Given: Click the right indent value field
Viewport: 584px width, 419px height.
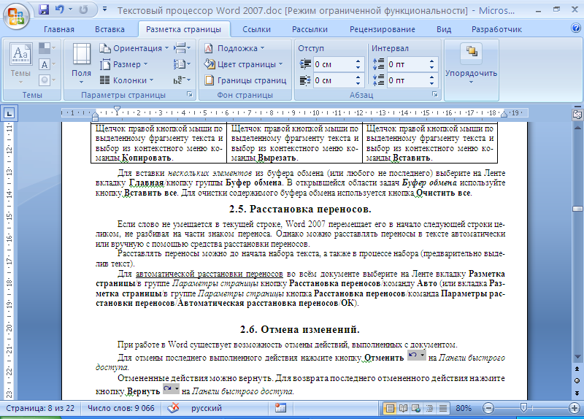Looking at the screenshot, I should pos(332,80).
